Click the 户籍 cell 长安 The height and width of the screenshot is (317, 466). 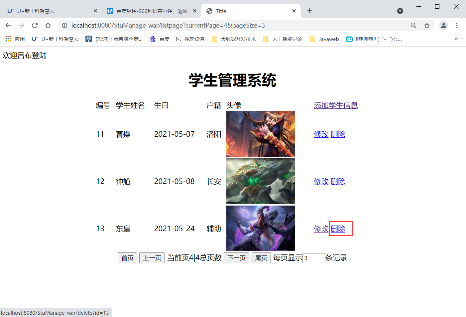click(214, 182)
